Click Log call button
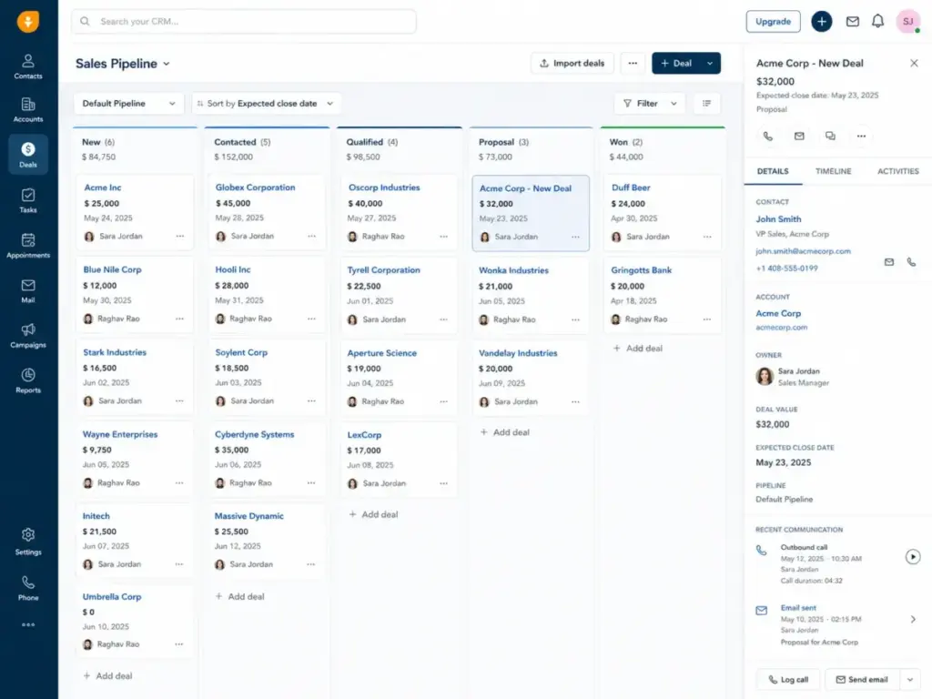This screenshot has height=699, width=932. [x=788, y=679]
